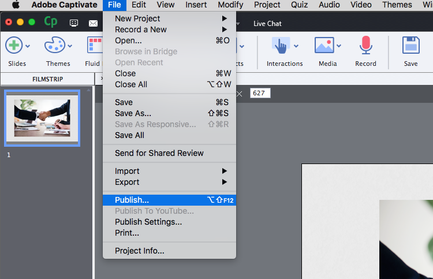Open the Apple menu
This screenshot has height=279, width=433.
[16, 5]
